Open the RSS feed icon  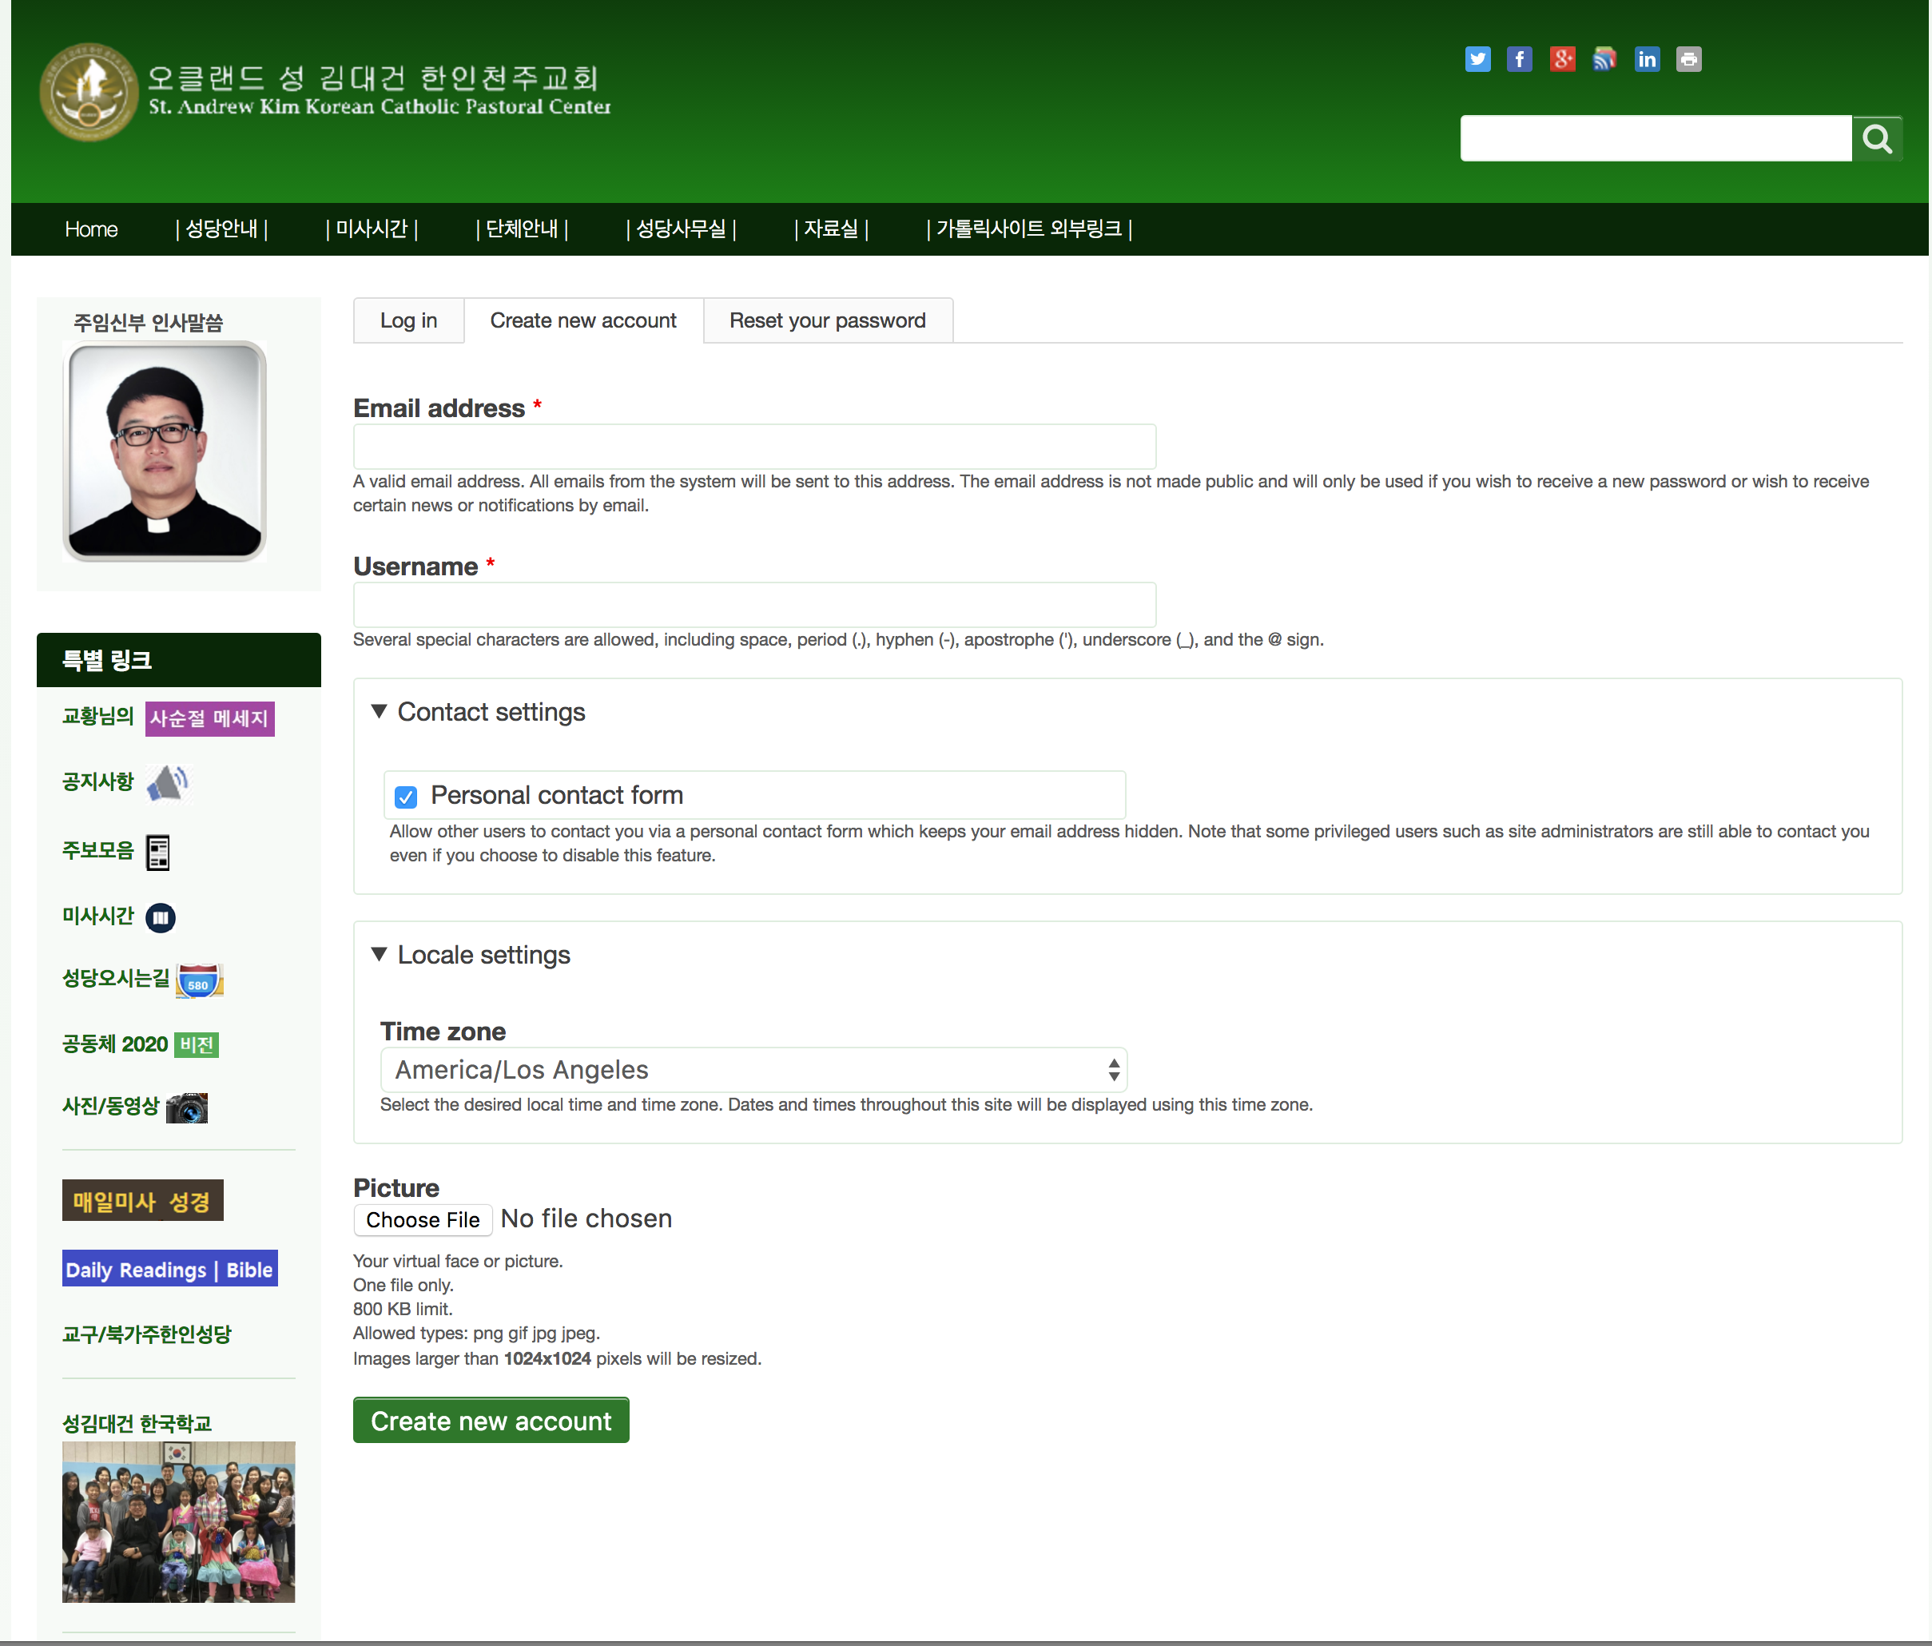tap(1604, 60)
